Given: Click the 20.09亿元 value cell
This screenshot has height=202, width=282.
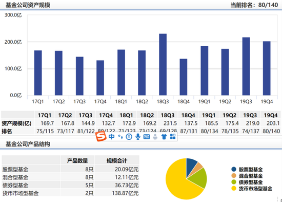Looking at the screenshot, I should click(127, 169).
